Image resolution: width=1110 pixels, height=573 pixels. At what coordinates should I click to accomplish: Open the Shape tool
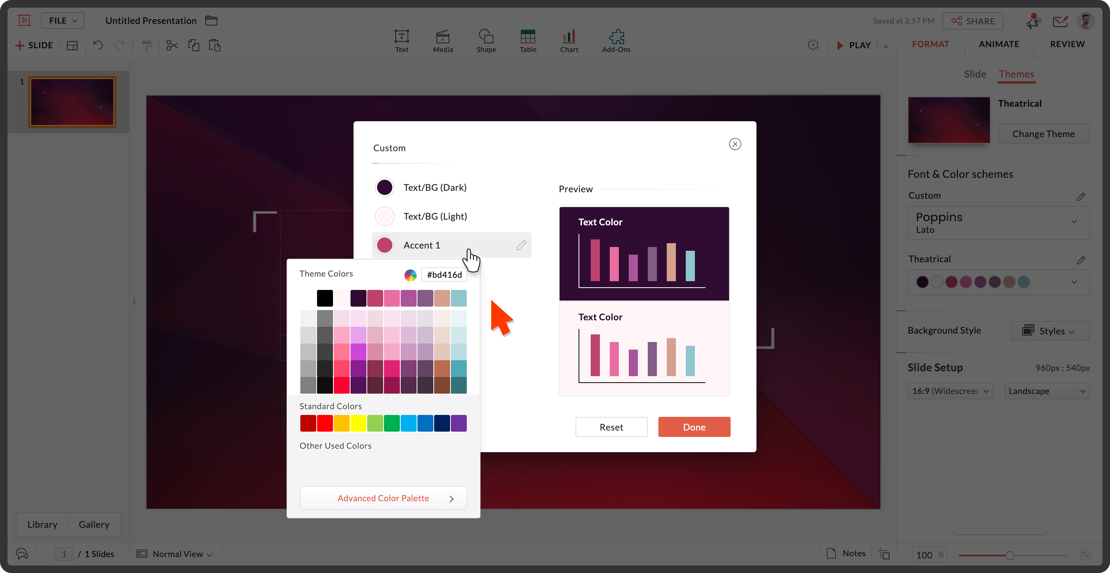tap(486, 36)
